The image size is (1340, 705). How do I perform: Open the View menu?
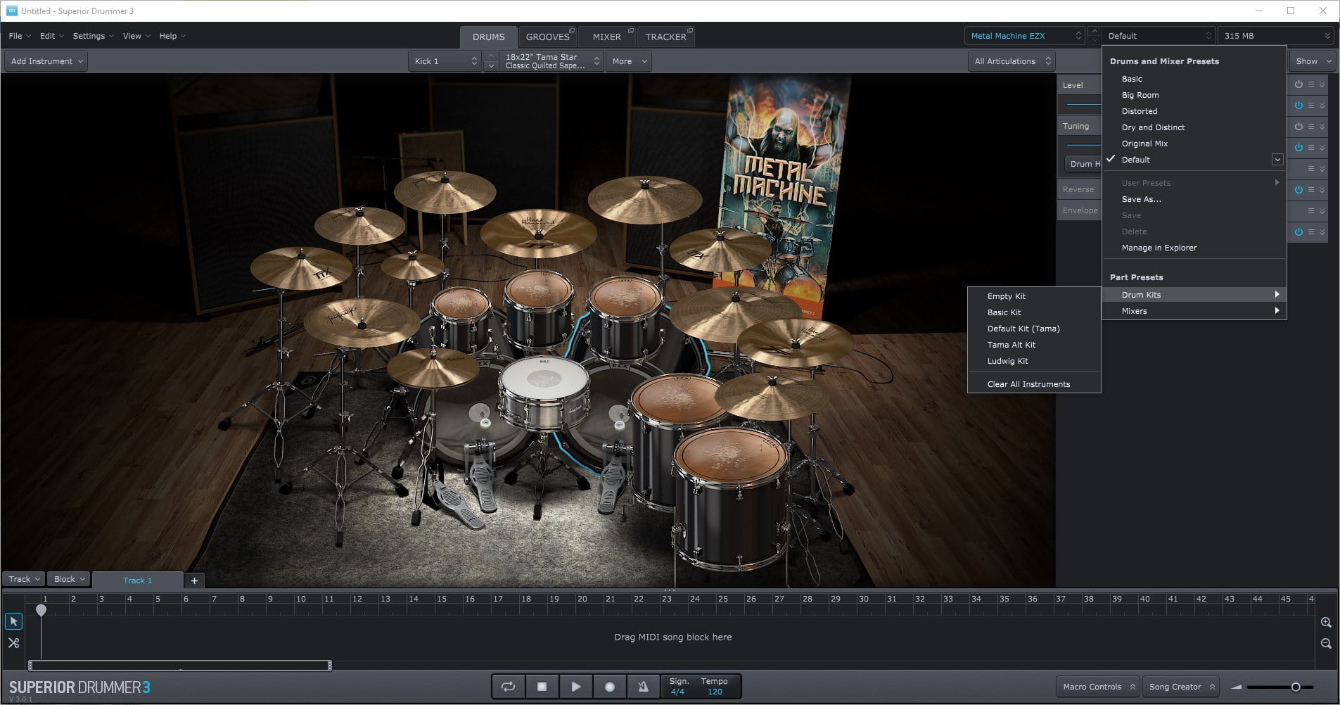136,36
